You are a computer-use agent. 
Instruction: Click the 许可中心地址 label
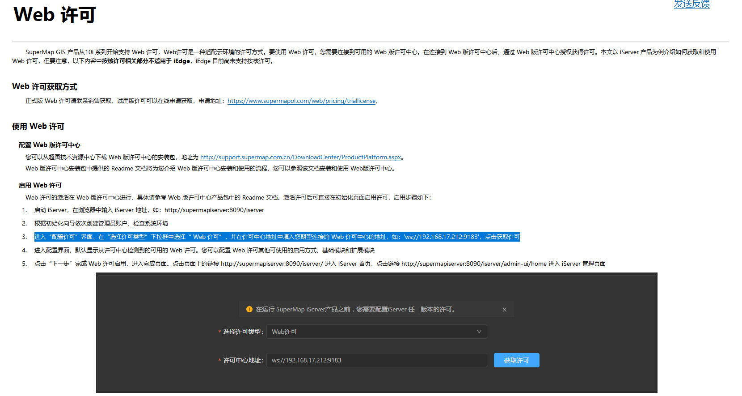[x=243, y=360]
